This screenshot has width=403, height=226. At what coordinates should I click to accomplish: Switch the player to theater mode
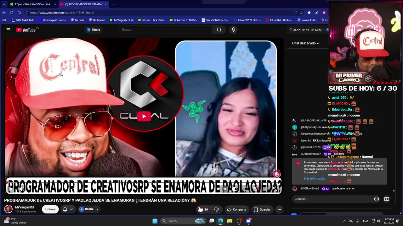(265, 189)
